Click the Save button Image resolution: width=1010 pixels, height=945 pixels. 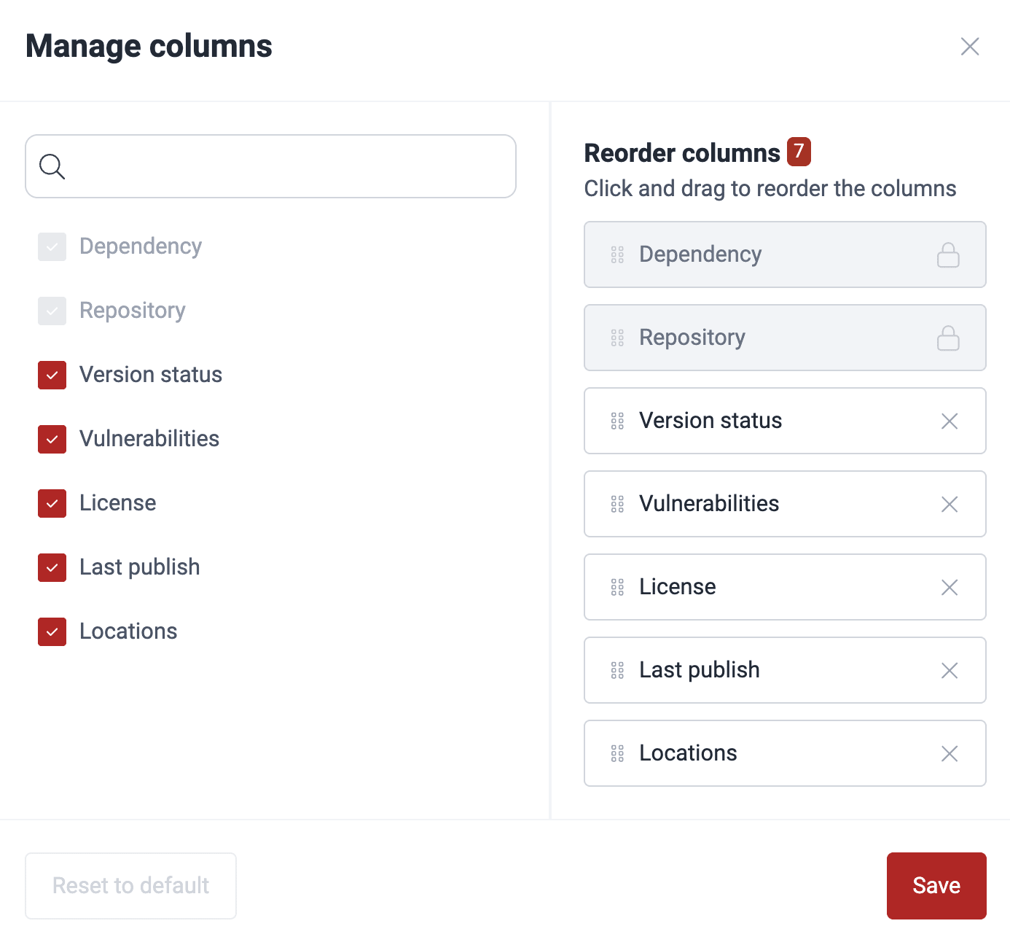click(x=936, y=885)
